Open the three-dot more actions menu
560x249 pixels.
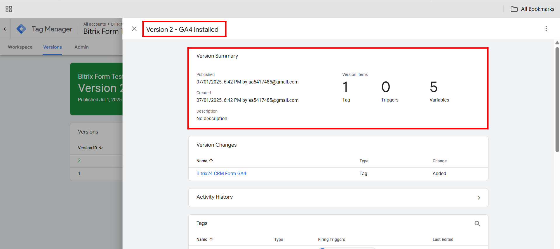(546, 29)
